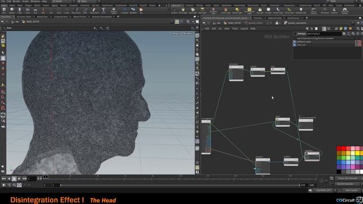Screen dimensions: 363x204
Task: Select the Spray Paint shelf tool
Action: (x=94, y=10)
